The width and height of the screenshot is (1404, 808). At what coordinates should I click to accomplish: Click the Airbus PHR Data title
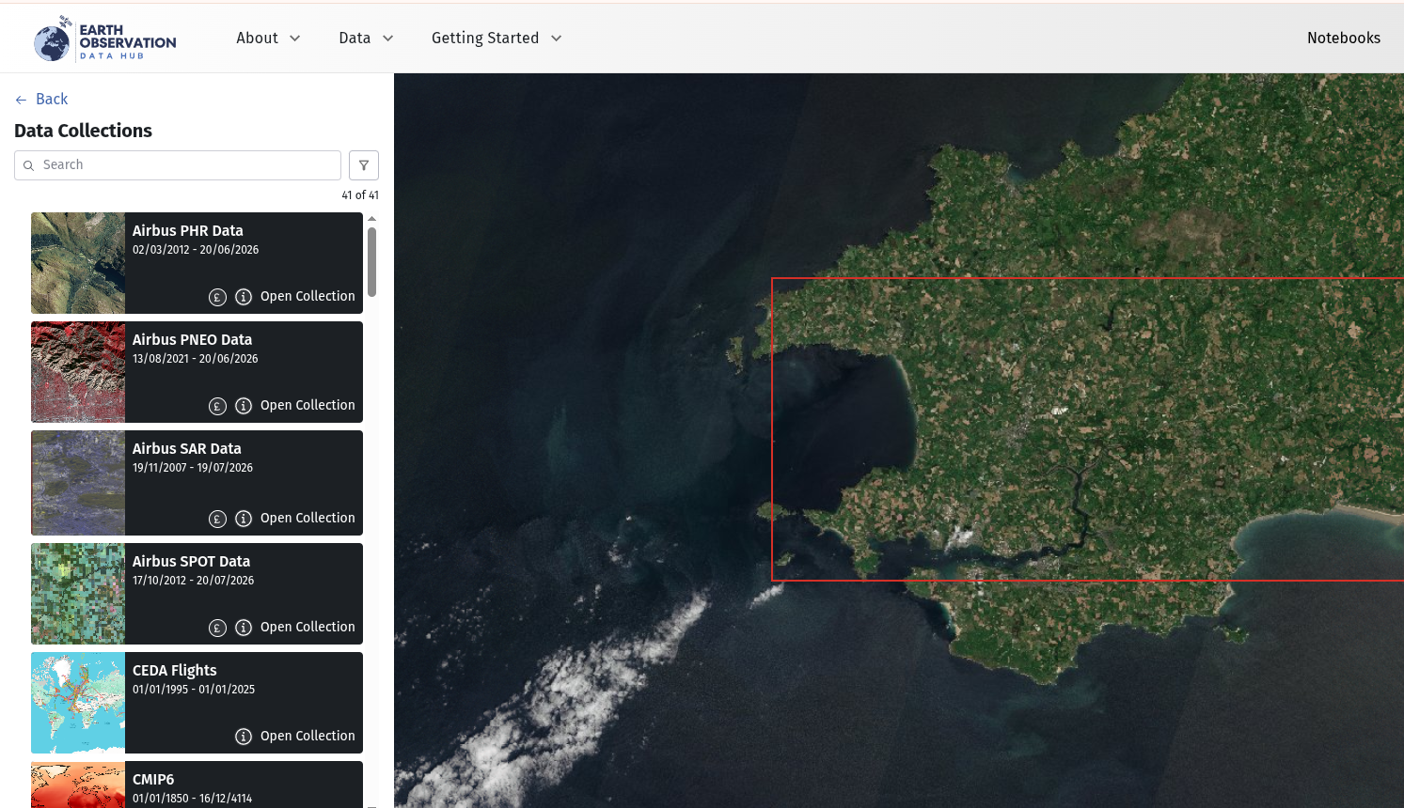188,231
